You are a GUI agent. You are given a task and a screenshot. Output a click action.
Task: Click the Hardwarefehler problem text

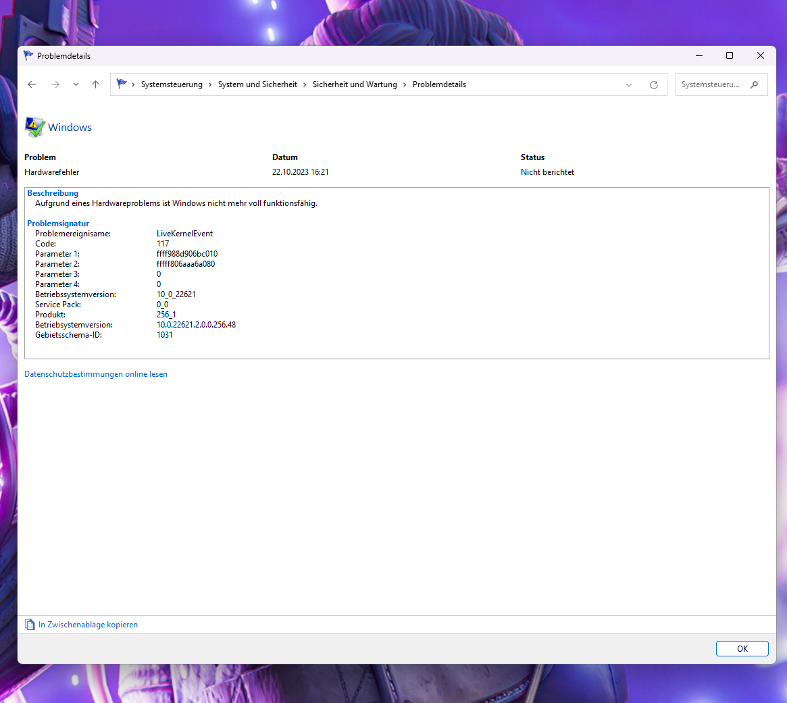(52, 172)
